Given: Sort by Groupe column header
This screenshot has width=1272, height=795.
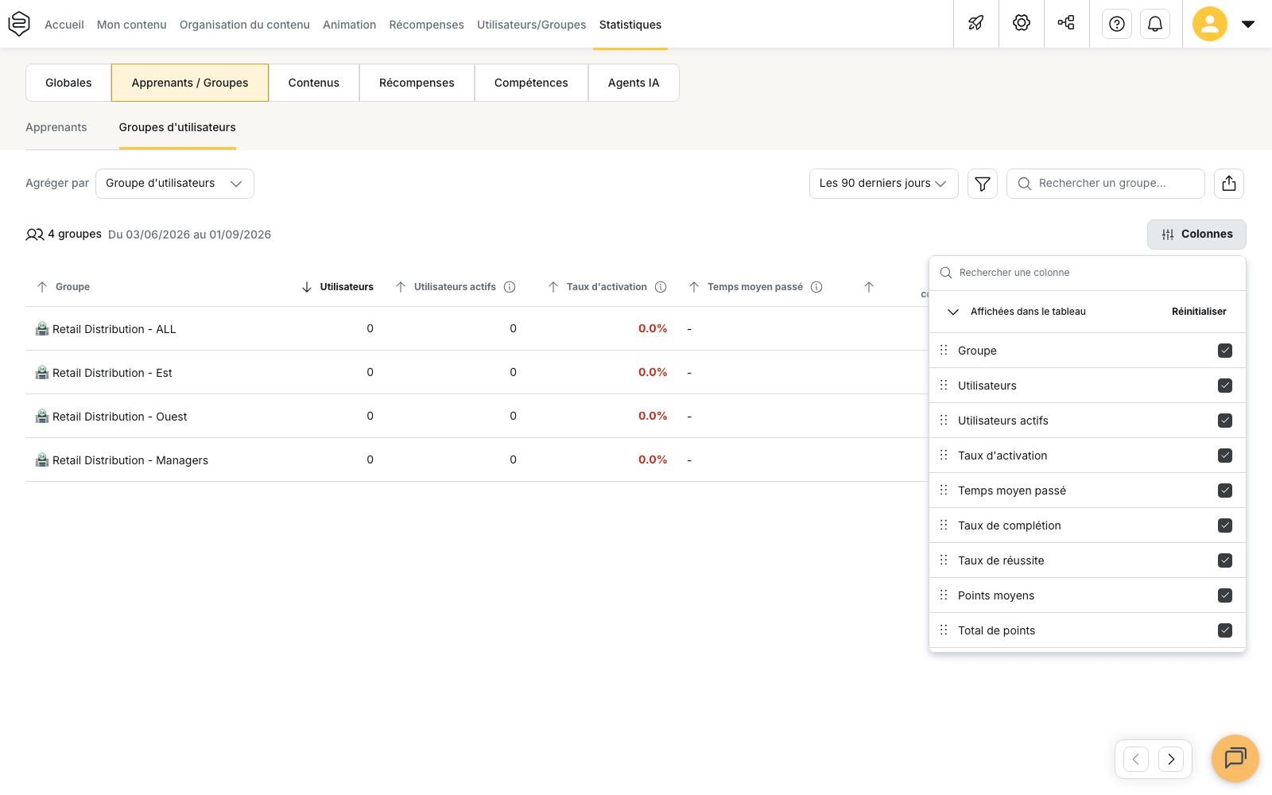Looking at the screenshot, I should 64,287.
